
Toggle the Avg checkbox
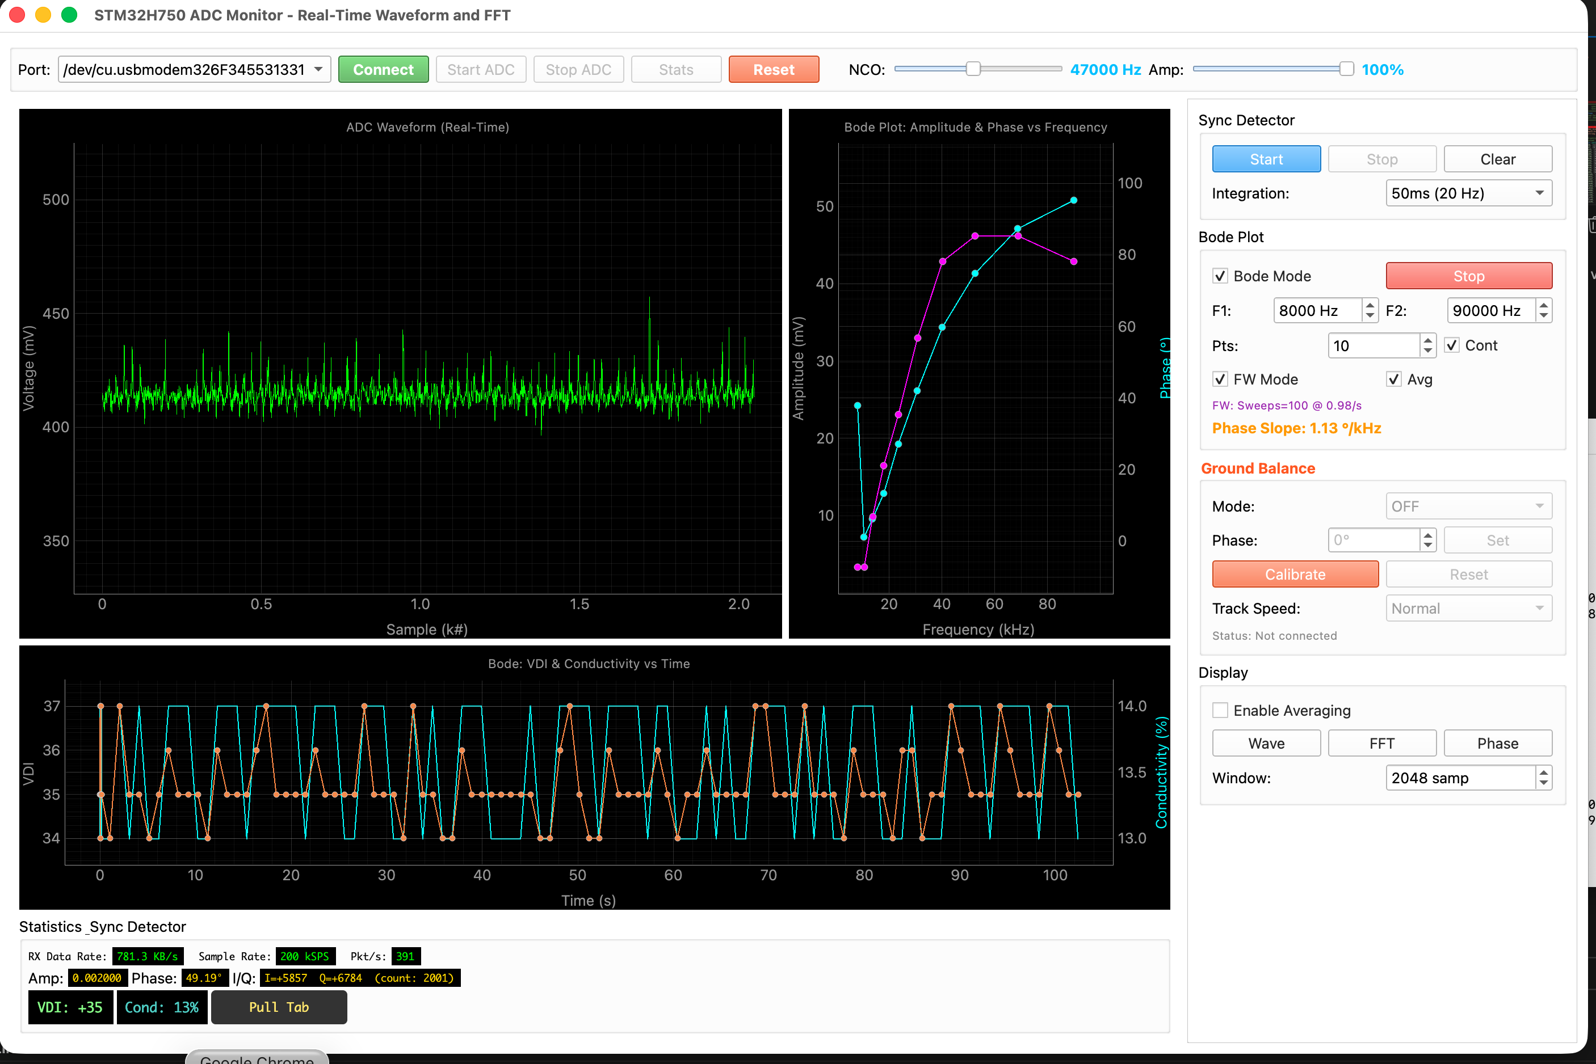1394,379
